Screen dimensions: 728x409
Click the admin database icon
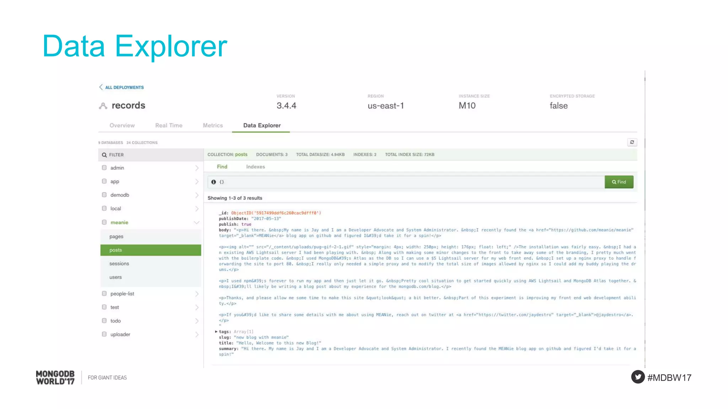[104, 168]
